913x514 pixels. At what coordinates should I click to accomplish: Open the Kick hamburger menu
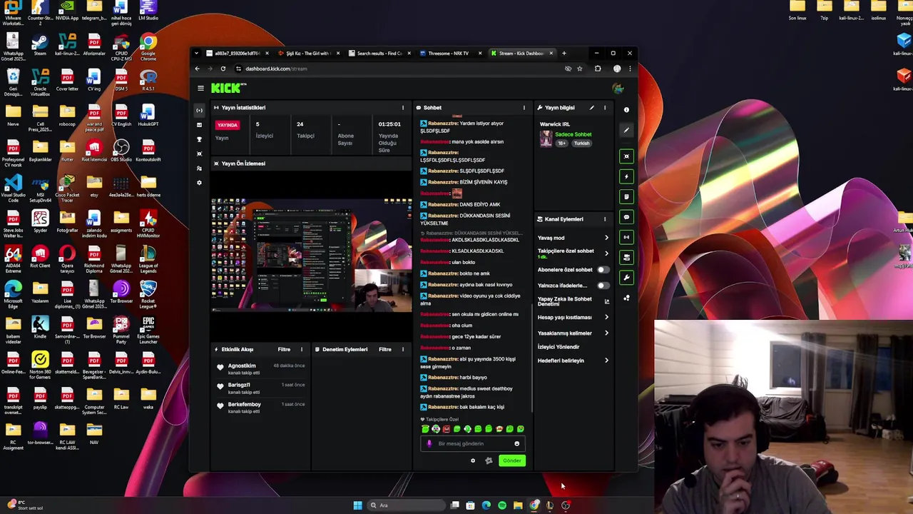coord(200,89)
